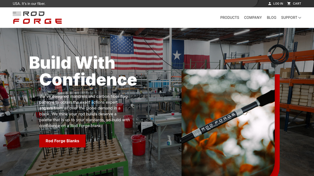This screenshot has width=314, height=176.
Task: Click the small flag icon in the logo
Action: (x=17, y=14)
